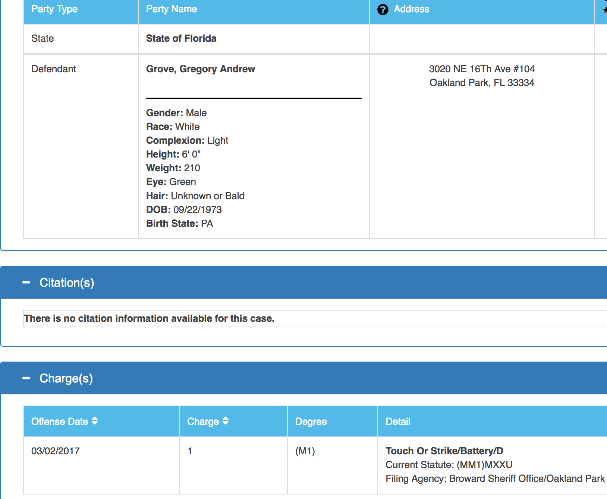Click the Address help question-mark icon

point(383,10)
